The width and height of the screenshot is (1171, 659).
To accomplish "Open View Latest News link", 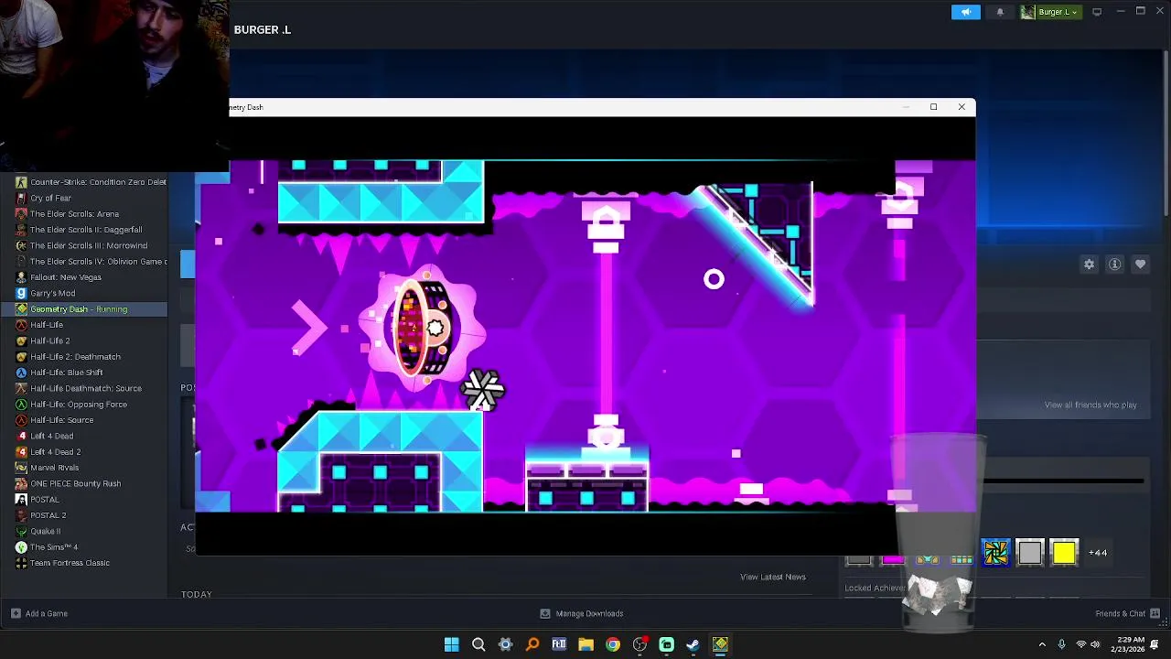I will point(773,577).
